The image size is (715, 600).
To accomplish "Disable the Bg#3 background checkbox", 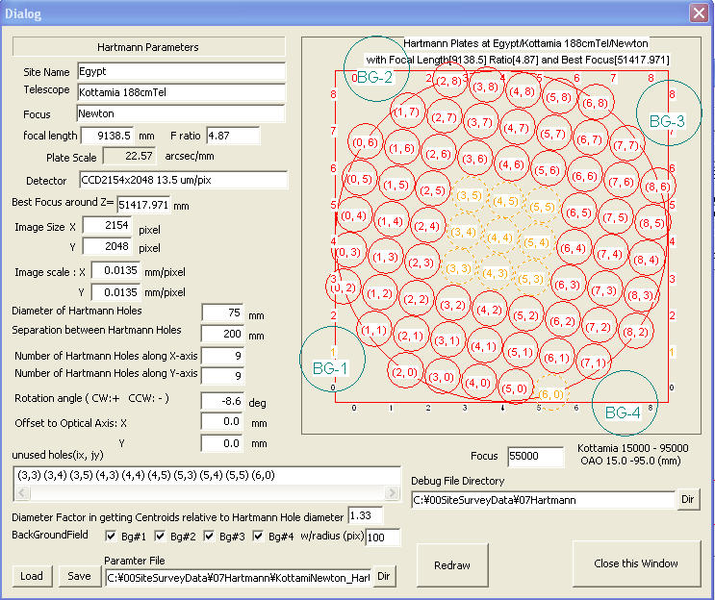I will (x=211, y=536).
